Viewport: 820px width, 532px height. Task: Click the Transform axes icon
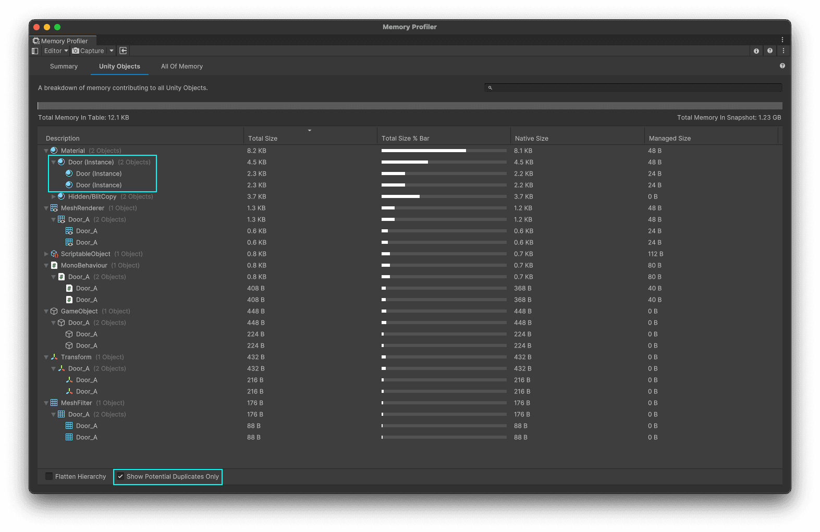(54, 357)
